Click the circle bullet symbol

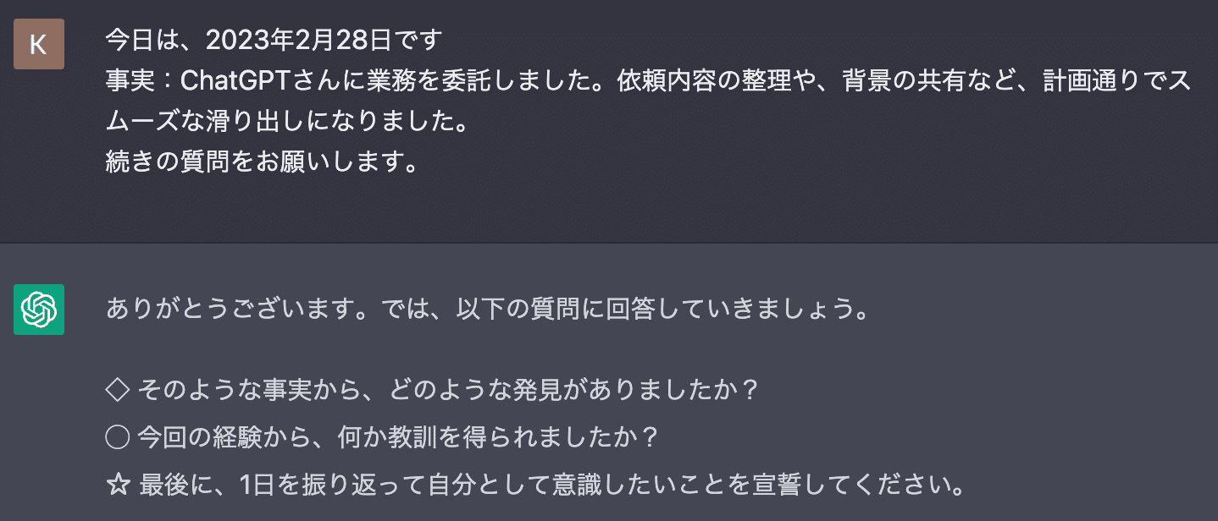[117, 437]
